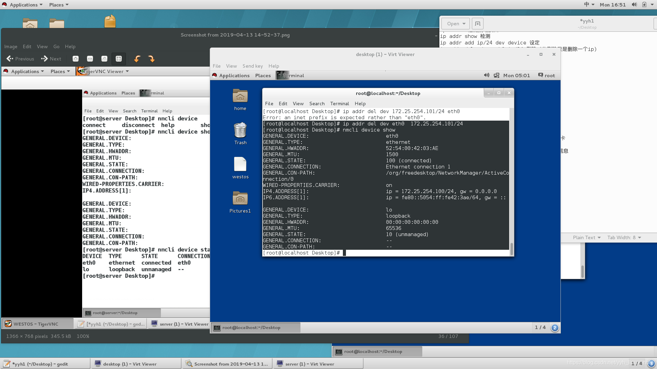Click the zoom in icon in image viewer

coord(76,59)
